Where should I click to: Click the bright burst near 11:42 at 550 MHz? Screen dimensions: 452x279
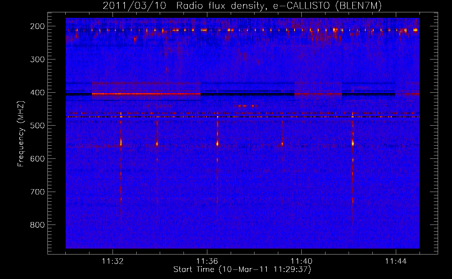point(353,143)
